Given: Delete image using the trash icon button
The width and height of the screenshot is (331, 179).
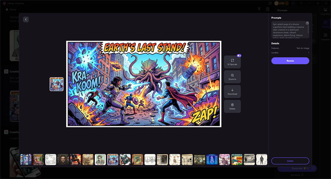Looking at the screenshot, I should tap(232, 106).
